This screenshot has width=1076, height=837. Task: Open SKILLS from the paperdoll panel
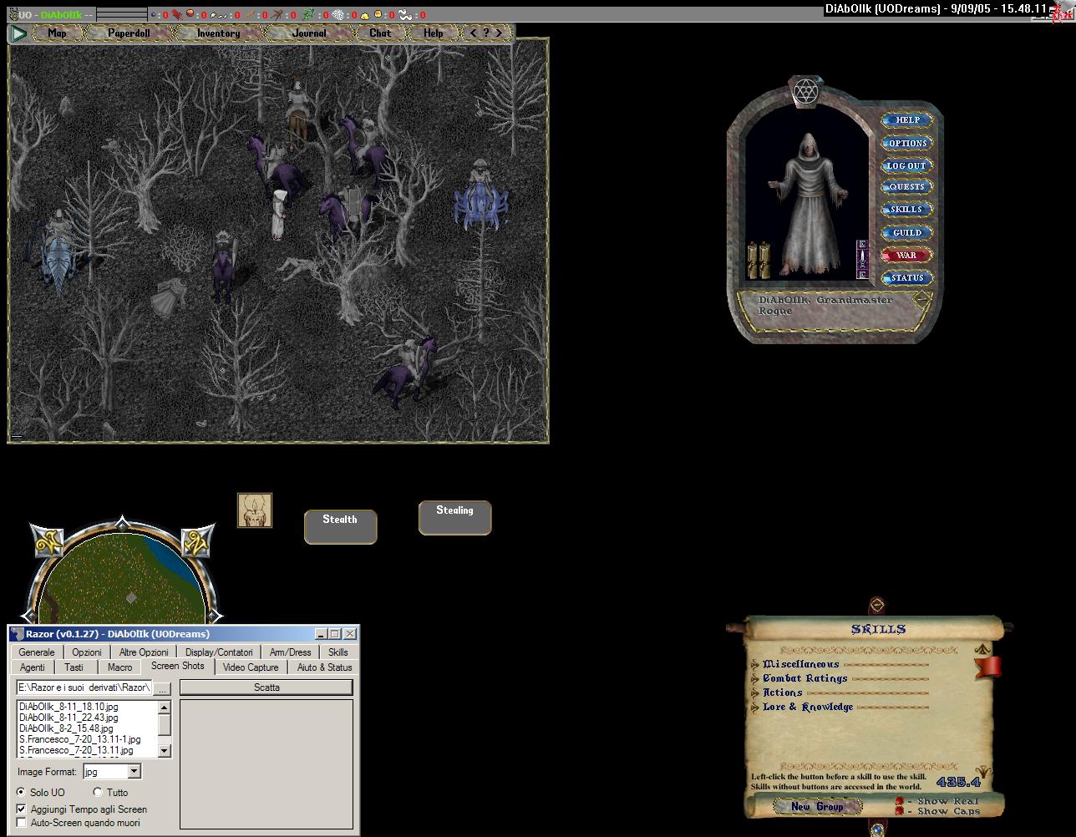click(907, 210)
